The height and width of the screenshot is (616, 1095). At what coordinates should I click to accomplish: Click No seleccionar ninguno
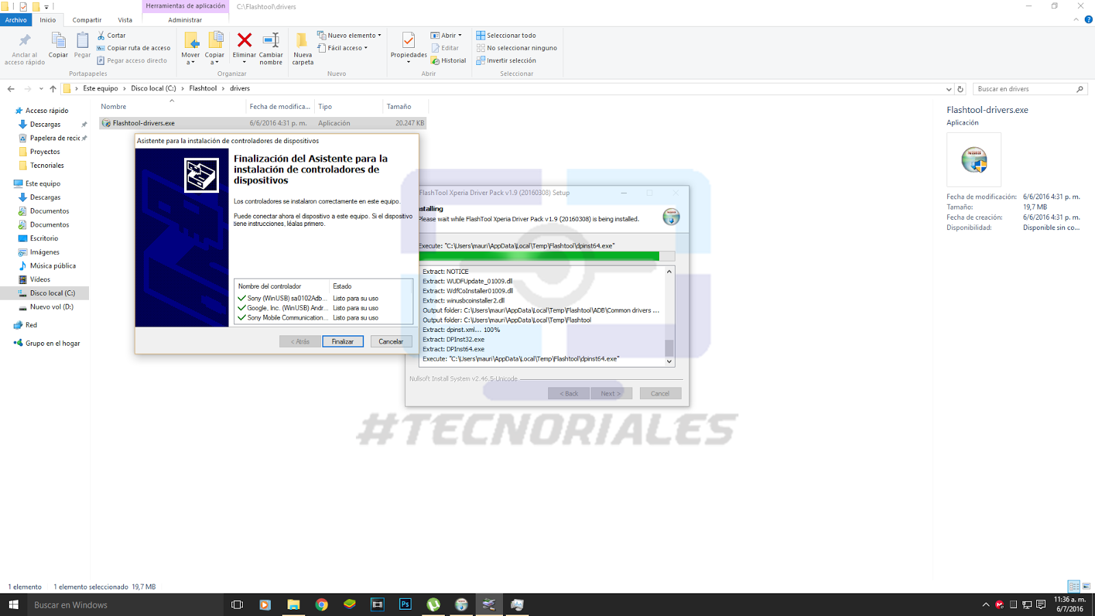pos(517,48)
